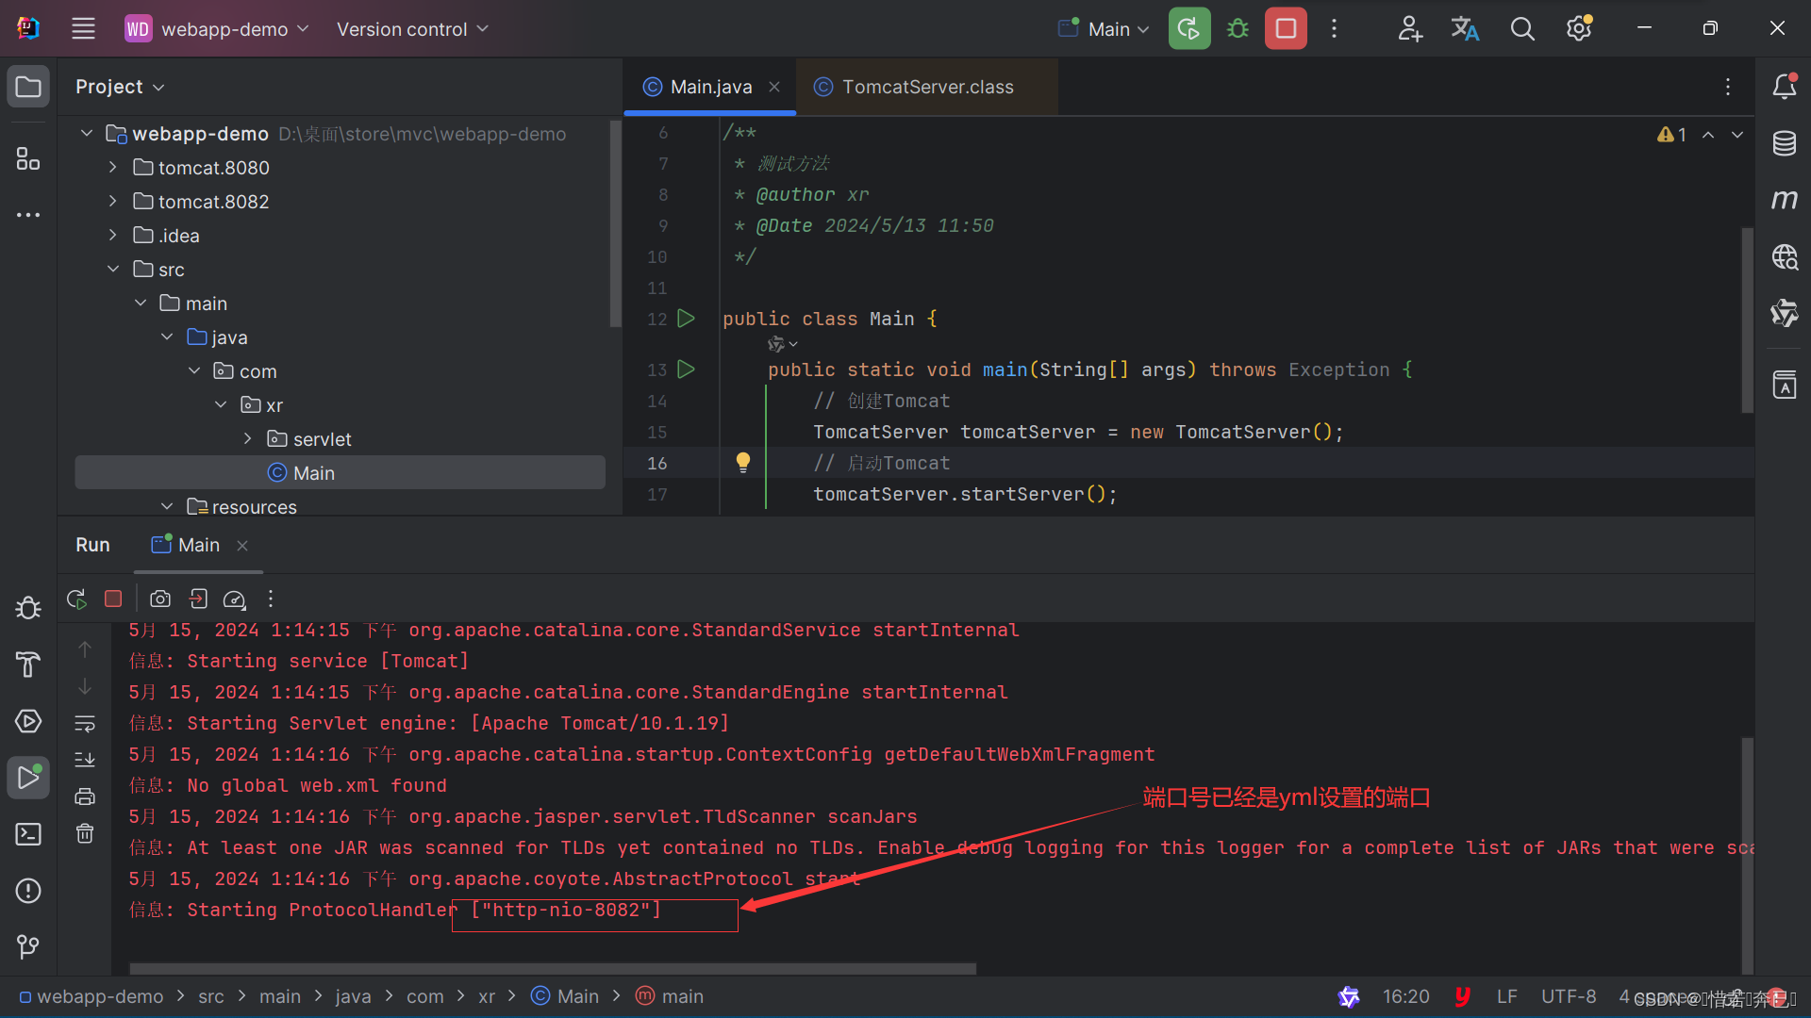Switch to TomcatServer.class tab
1811x1018 pixels.
pyautogui.click(x=926, y=87)
